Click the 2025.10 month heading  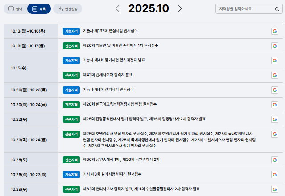pyautogui.click(x=149, y=8)
